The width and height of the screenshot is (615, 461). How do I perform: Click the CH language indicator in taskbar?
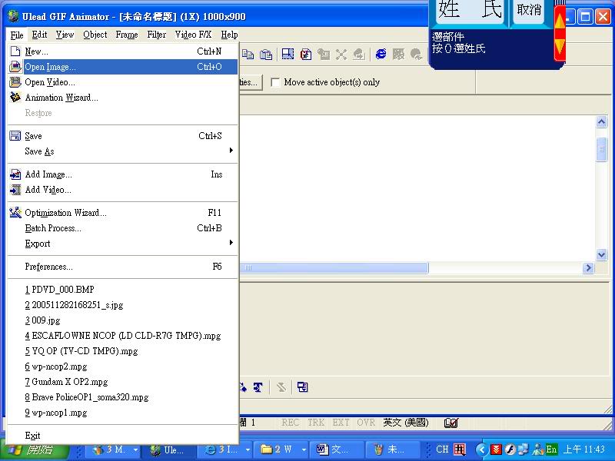[x=442, y=449]
